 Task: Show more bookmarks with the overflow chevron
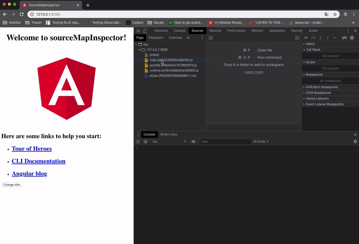[353, 23]
